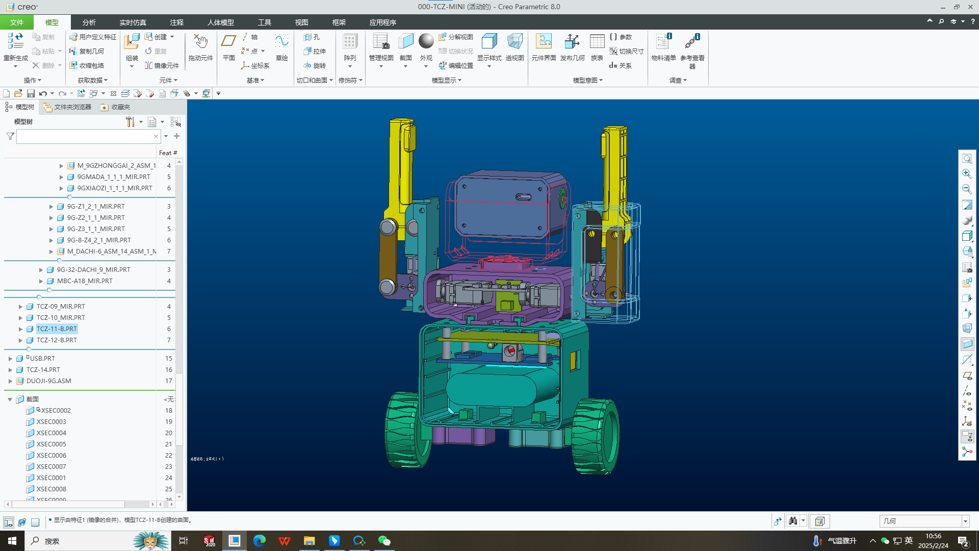Click the Undo arrow icon
This screenshot has width=979, height=551.
click(43, 93)
